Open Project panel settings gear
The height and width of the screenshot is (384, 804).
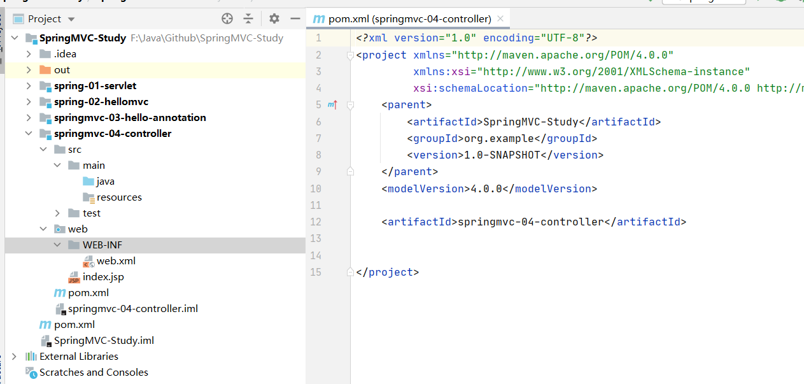point(274,18)
